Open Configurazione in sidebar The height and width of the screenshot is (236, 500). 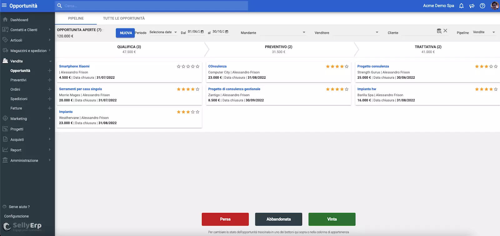(17, 216)
